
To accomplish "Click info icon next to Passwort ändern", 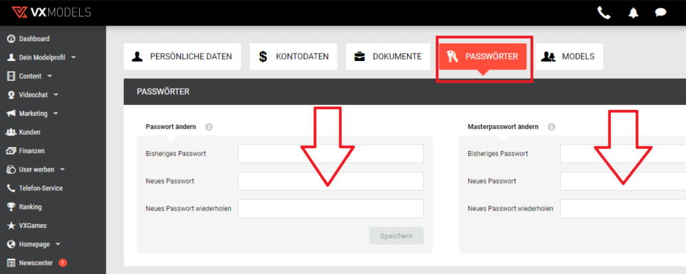I will pos(209,127).
